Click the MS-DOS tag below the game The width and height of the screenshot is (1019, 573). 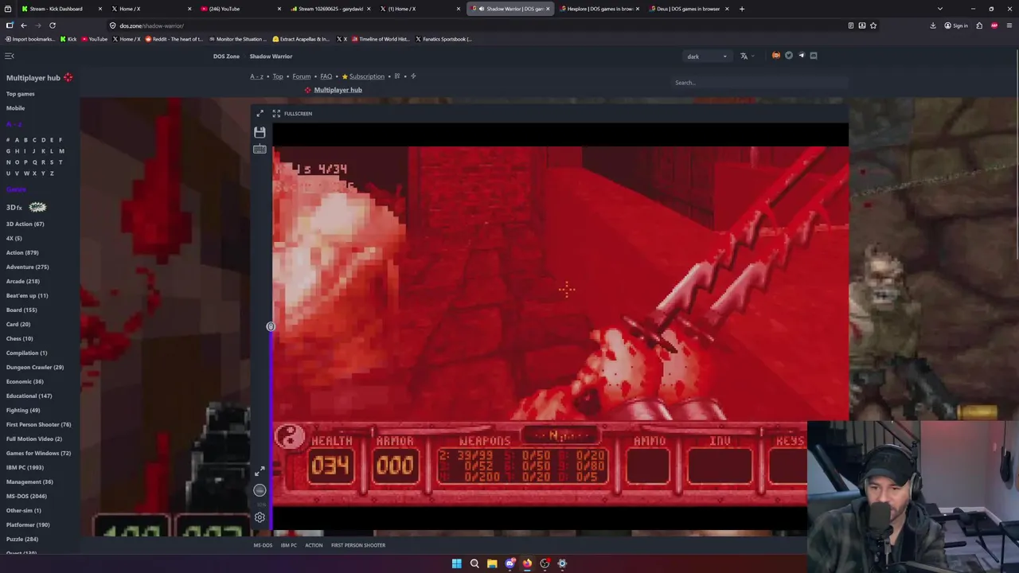pos(263,545)
